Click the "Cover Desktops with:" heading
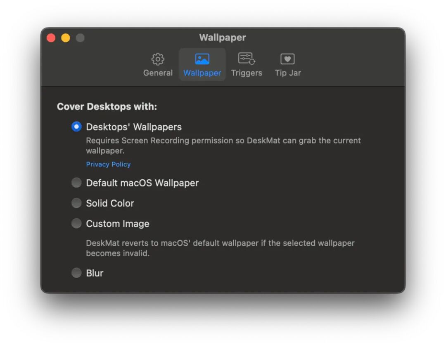This screenshot has height=347, width=446. 107,106
